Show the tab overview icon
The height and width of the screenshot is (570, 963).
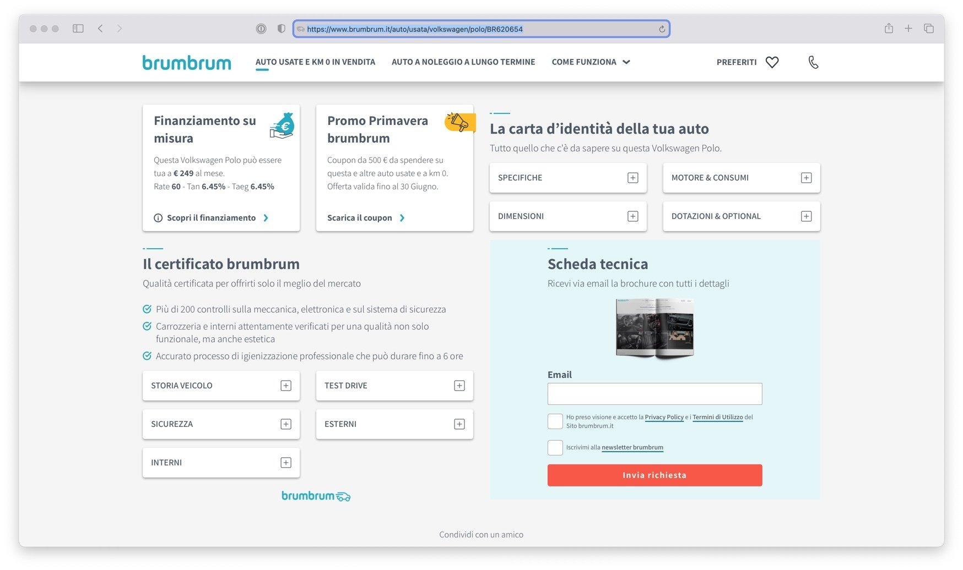point(929,29)
